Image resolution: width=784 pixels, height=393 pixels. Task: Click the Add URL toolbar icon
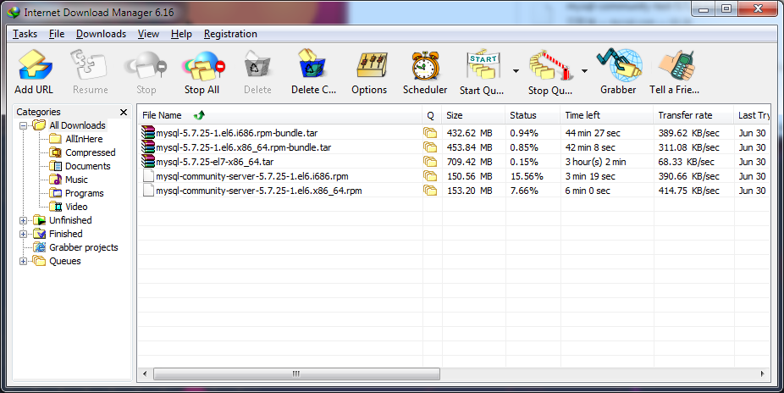pos(34,67)
